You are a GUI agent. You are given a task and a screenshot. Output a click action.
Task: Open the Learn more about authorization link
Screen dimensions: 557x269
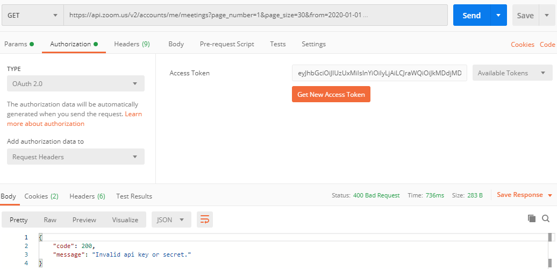pyautogui.click(x=74, y=119)
